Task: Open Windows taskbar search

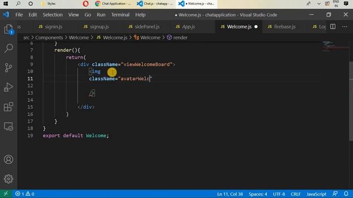Action: tap(18, 4)
